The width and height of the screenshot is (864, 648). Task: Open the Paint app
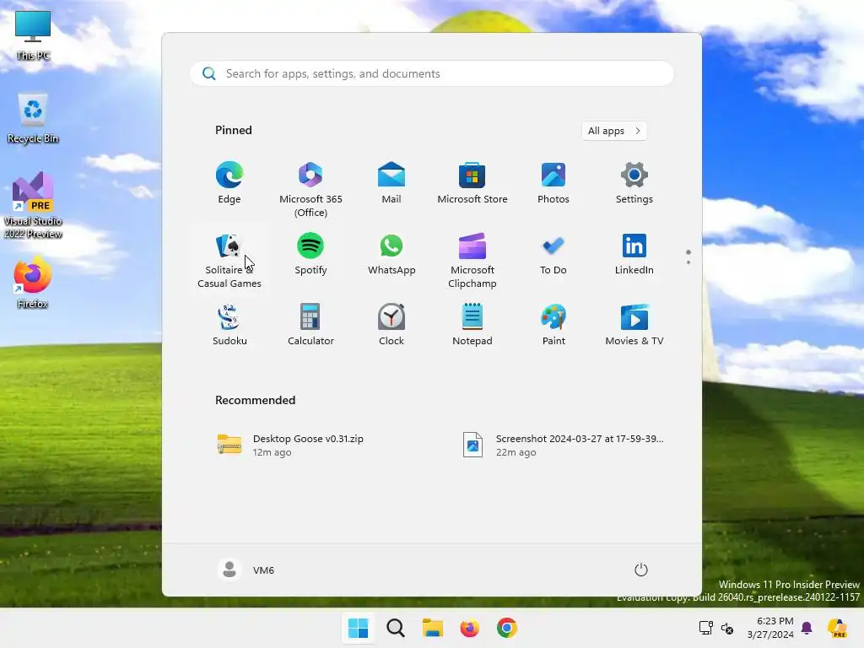coord(553,325)
